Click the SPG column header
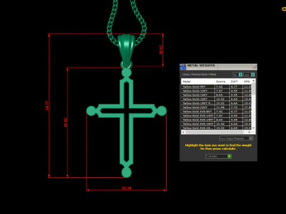The width and height of the screenshot is (286, 214). [x=247, y=81]
